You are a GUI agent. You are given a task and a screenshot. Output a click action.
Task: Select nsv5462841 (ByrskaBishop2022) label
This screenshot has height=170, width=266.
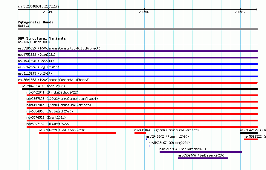(52, 92)
